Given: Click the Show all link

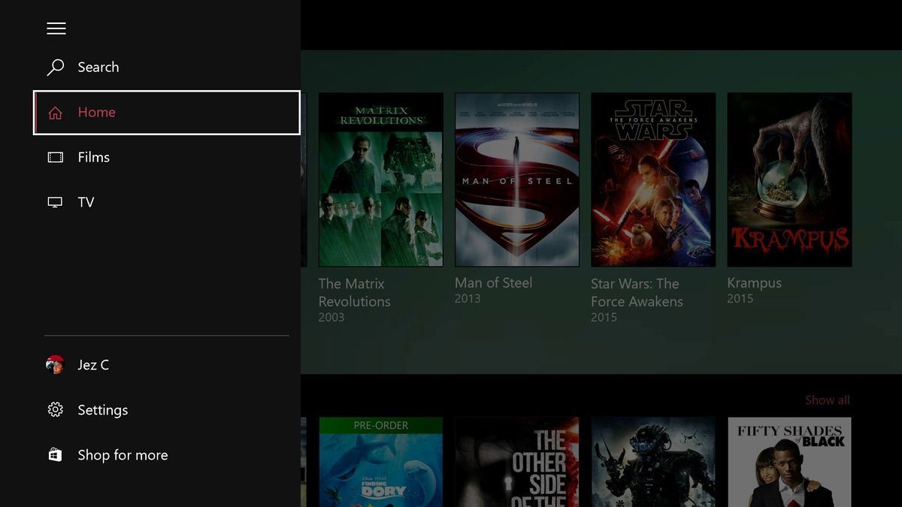Looking at the screenshot, I should pos(827,400).
